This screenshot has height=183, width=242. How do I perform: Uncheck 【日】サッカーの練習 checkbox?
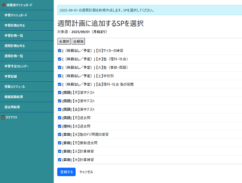(60, 50)
